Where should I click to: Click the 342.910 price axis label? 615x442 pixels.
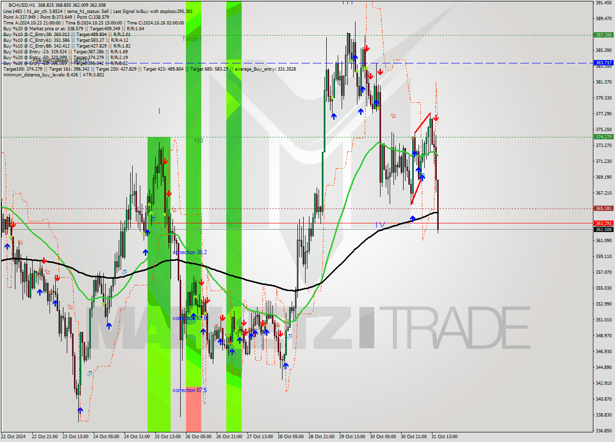tap(603, 383)
